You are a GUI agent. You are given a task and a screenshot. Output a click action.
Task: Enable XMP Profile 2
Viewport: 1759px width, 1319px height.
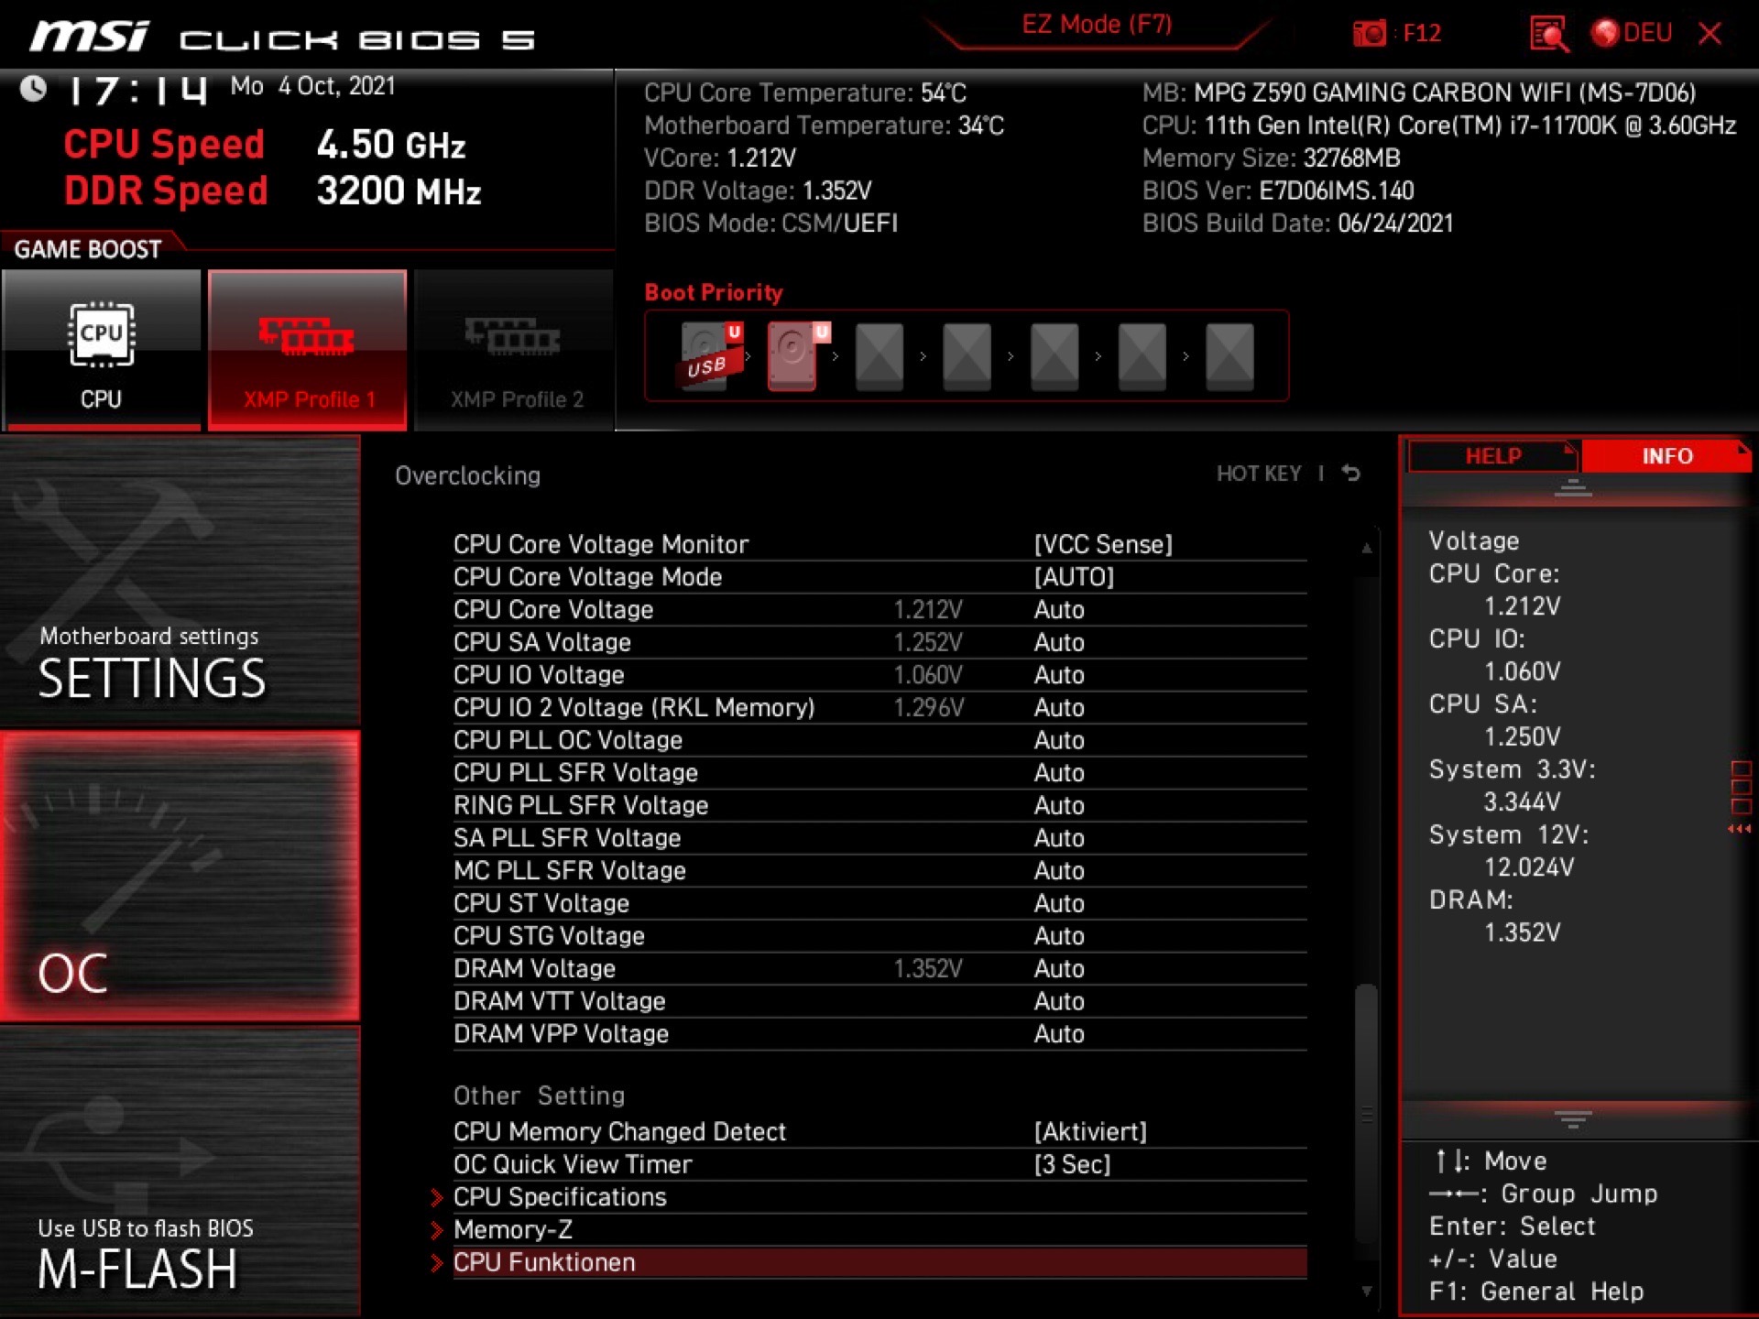pyautogui.click(x=514, y=350)
